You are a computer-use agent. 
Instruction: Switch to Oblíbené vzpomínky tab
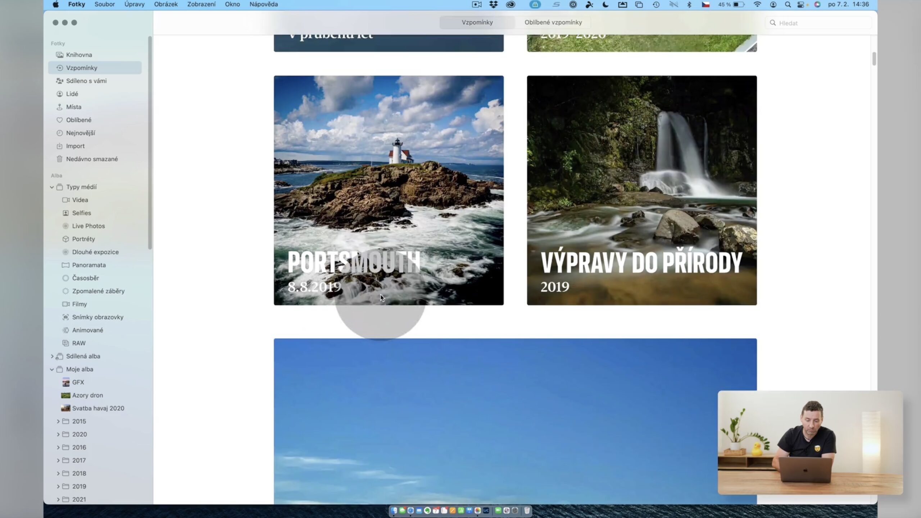coord(553,22)
